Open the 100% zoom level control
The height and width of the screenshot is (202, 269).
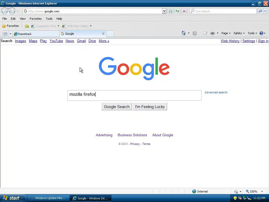[x=251, y=191]
